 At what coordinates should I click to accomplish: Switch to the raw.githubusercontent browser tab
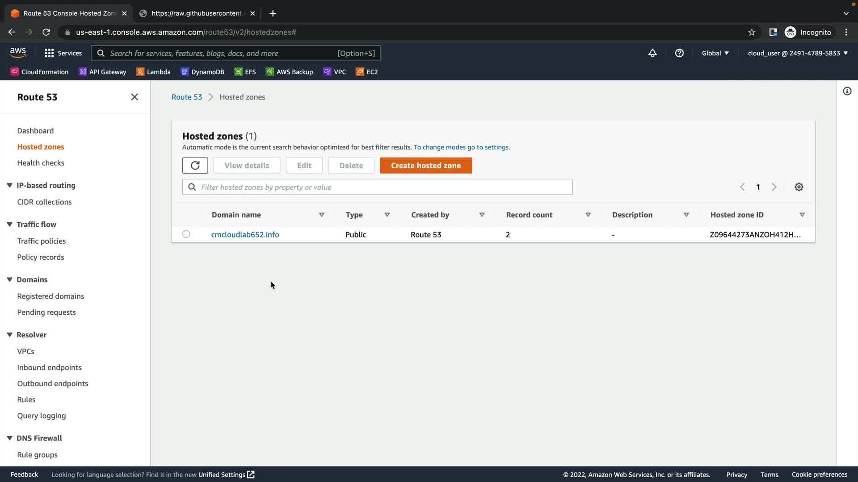(x=197, y=13)
